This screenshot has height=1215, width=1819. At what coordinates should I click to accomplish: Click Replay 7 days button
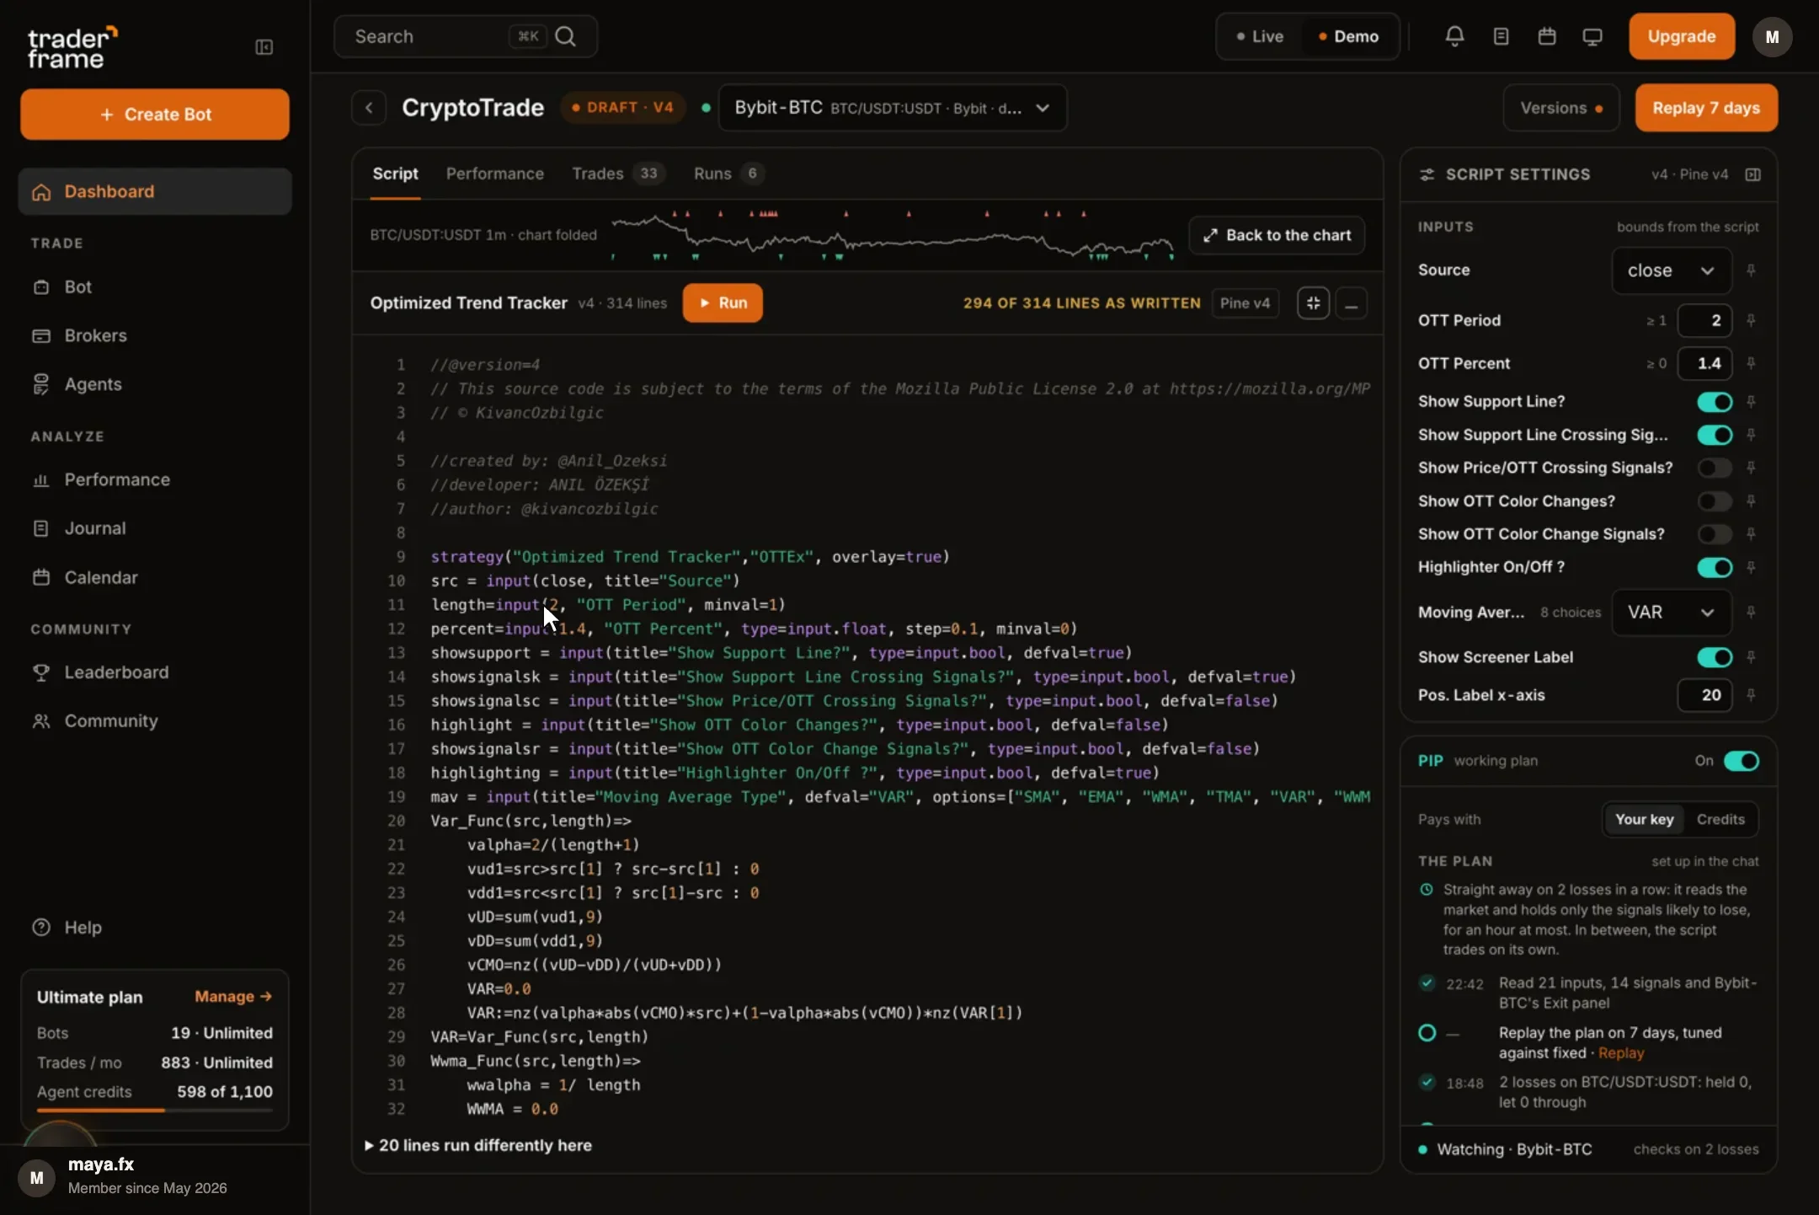[1706, 108]
